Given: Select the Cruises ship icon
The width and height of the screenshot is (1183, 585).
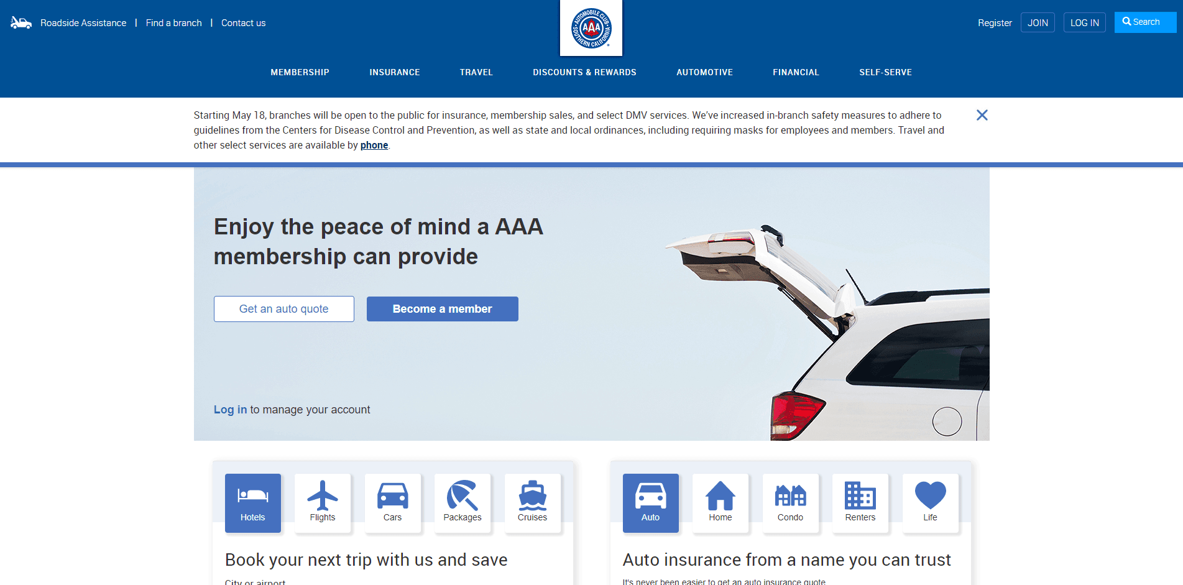Looking at the screenshot, I should point(533,503).
